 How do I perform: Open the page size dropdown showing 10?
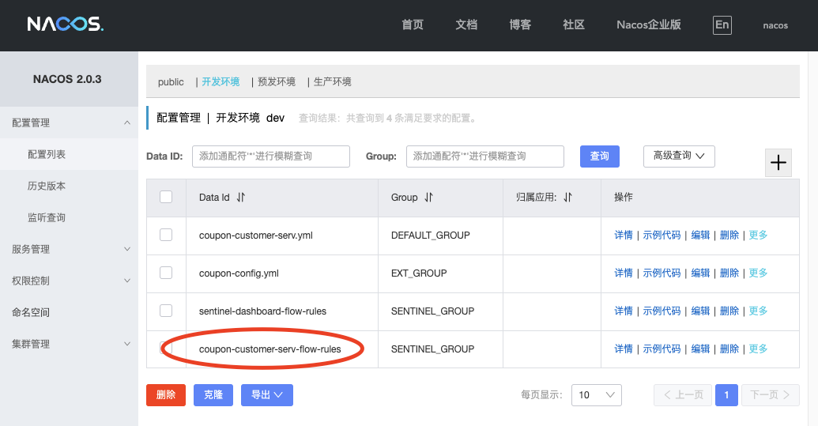(596, 395)
